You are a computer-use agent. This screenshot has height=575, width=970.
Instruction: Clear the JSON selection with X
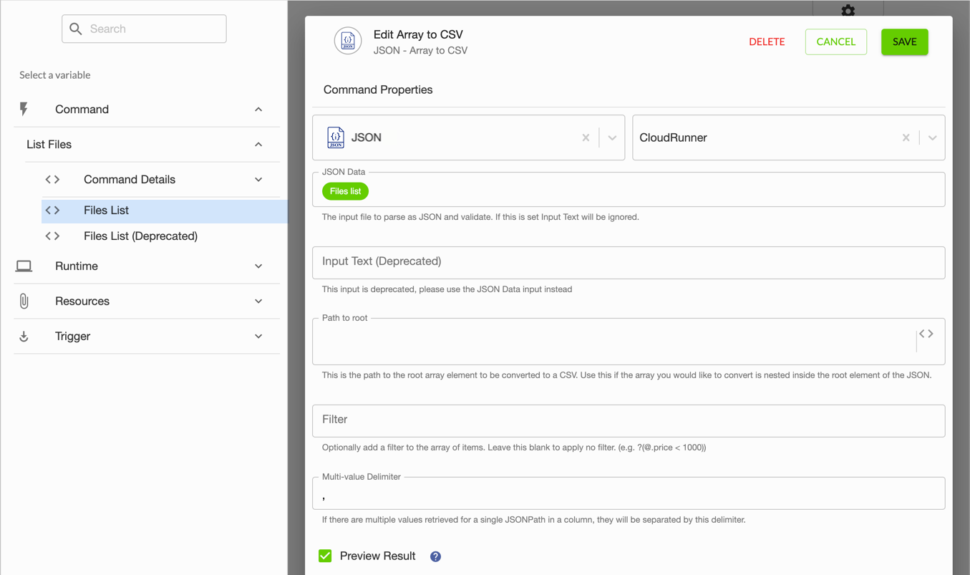pos(586,137)
